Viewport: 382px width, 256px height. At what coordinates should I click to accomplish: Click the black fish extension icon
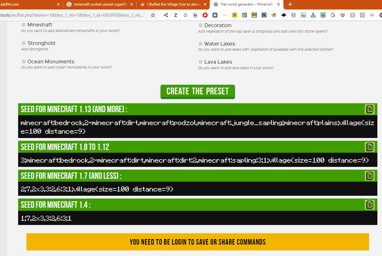[284, 15]
